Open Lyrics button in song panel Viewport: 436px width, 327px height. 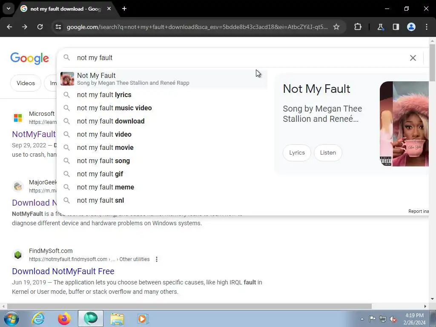pyautogui.click(x=297, y=153)
